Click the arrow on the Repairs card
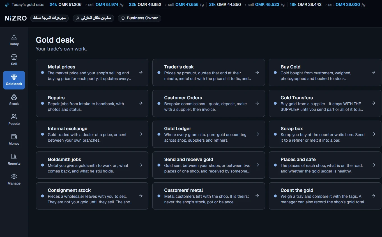The width and height of the screenshot is (382, 237). [x=141, y=103]
